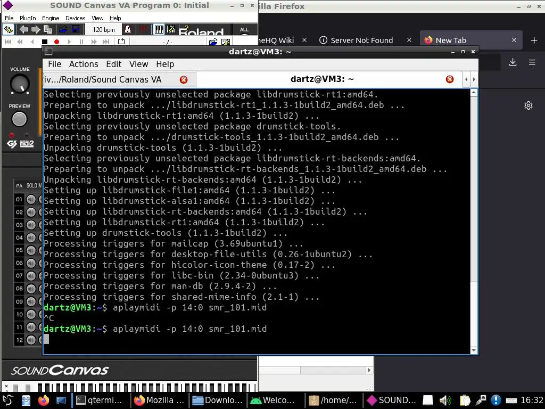Switch to Firefox Server Not Found tab
545x409 pixels.
tap(361, 40)
